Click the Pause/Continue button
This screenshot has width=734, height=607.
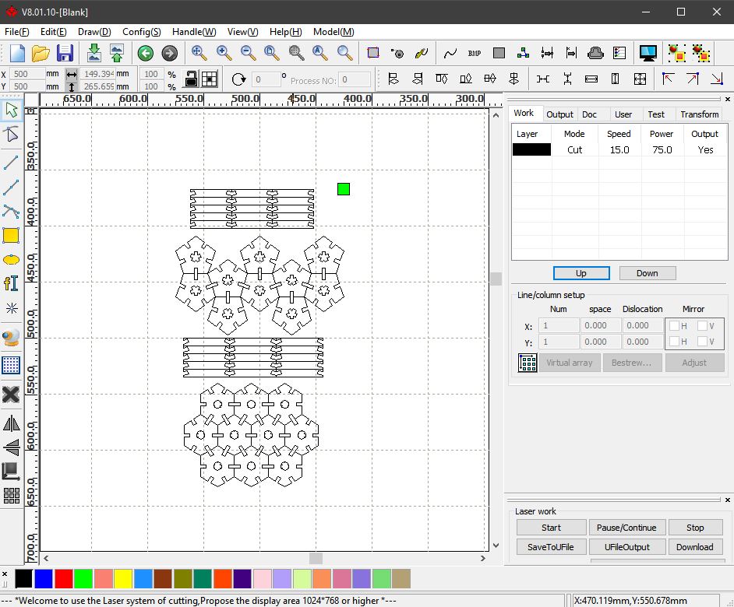(x=626, y=528)
